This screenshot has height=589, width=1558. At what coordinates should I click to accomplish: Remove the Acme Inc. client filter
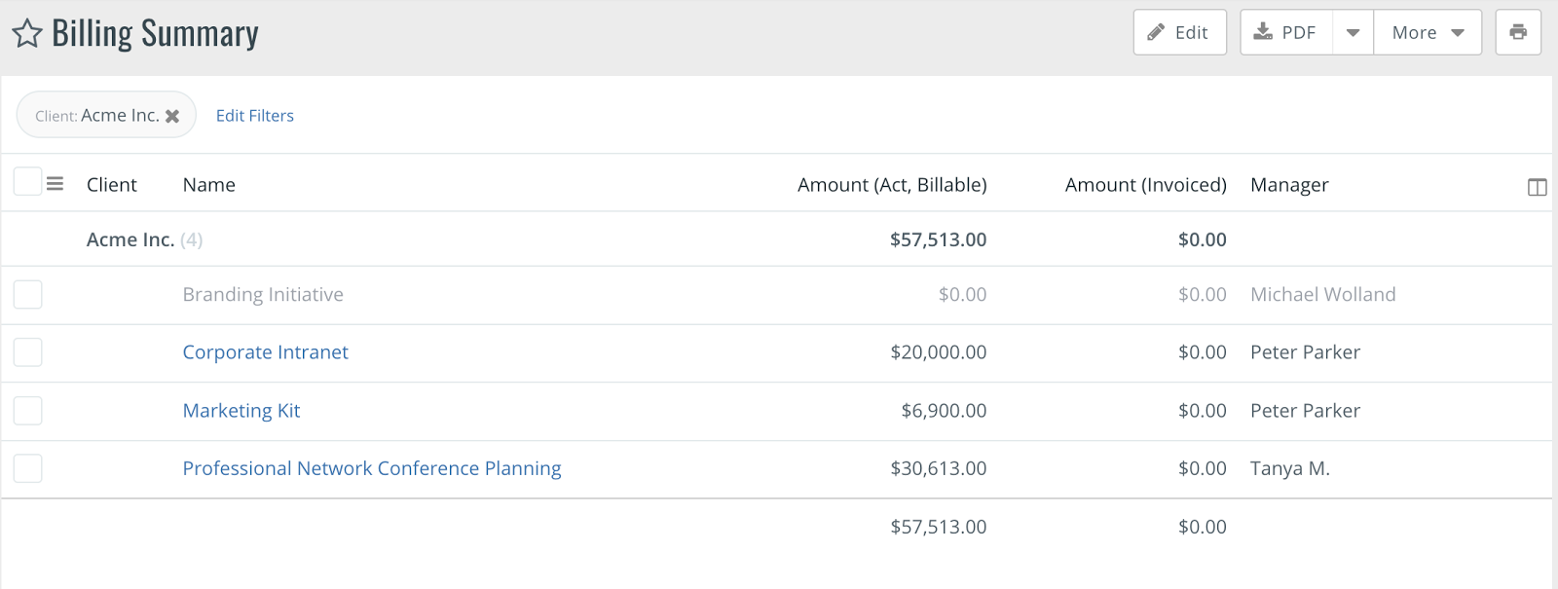point(172,116)
